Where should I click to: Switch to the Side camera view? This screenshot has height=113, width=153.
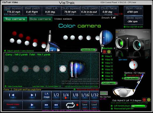(x=40, y=19)
